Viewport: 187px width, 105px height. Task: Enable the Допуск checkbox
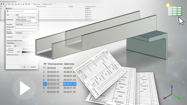click(7, 37)
